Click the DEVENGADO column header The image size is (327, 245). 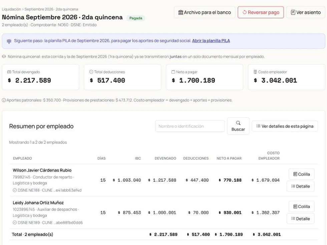[x=166, y=158]
